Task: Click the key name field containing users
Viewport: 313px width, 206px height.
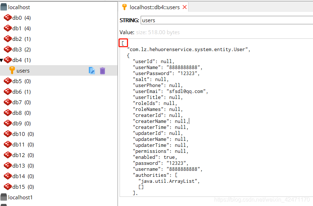Action: 227,20
